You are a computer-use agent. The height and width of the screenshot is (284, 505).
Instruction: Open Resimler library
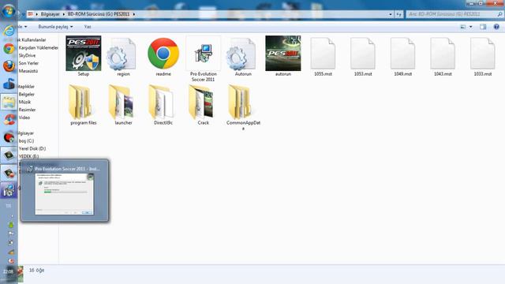pyautogui.click(x=27, y=110)
